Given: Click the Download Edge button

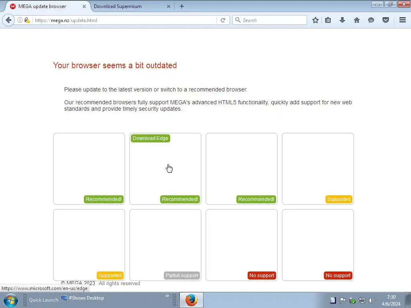Looking at the screenshot, I should tap(150, 138).
